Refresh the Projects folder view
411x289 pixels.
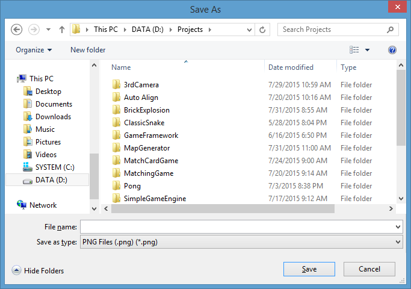pyautogui.click(x=262, y=30)
